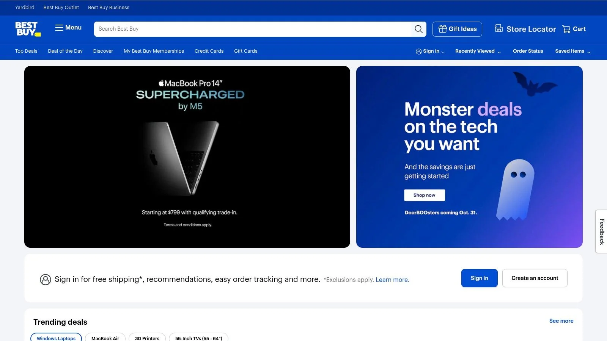This screenshot has width=607, height=341.
Task: Open the Best Buy Outlet link
Action: pyautogui.click(x=61, y=8)
